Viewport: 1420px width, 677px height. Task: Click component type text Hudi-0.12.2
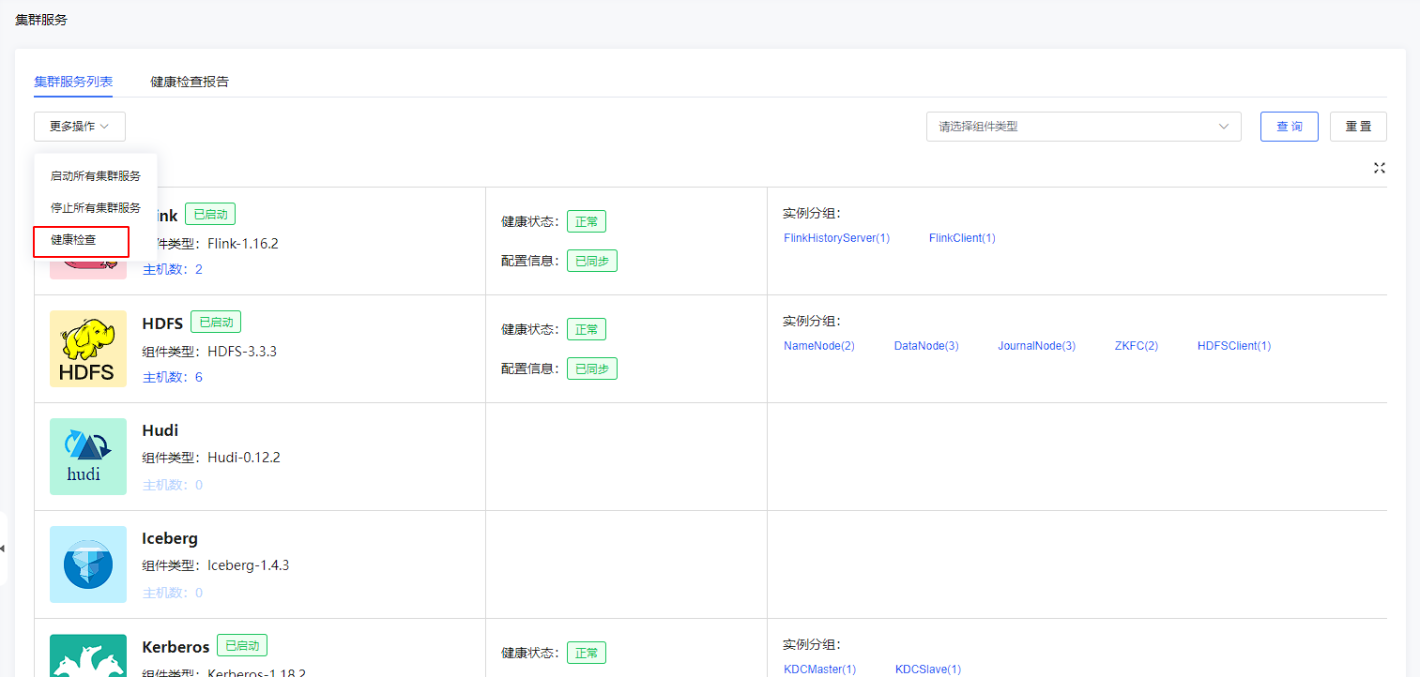[244, 458]
